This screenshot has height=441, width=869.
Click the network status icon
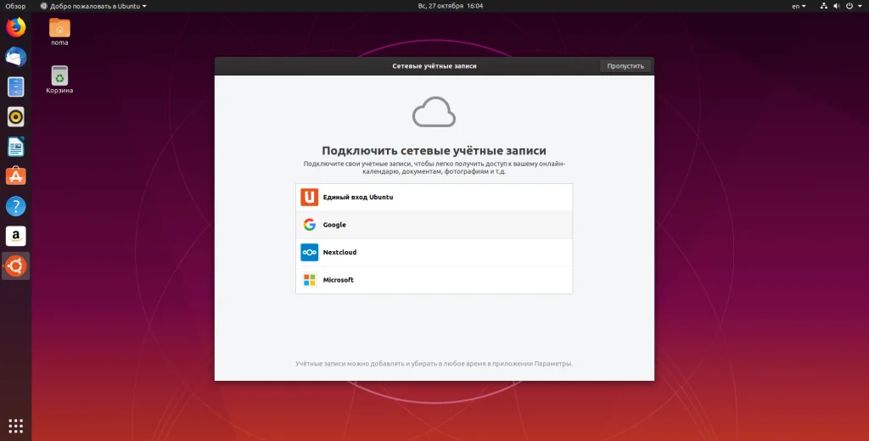click(x=823, y=6)
